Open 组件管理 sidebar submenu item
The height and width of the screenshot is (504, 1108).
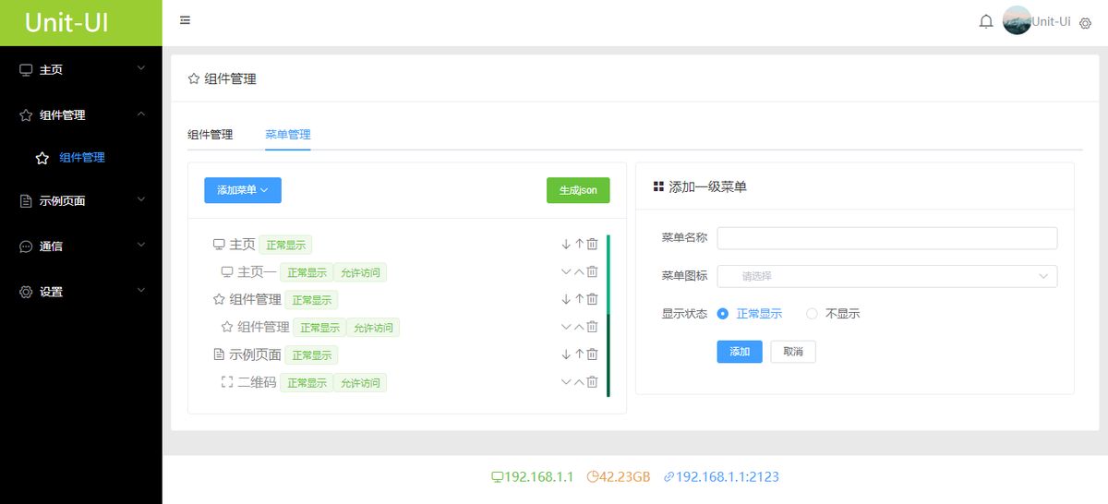pos(81,158)
